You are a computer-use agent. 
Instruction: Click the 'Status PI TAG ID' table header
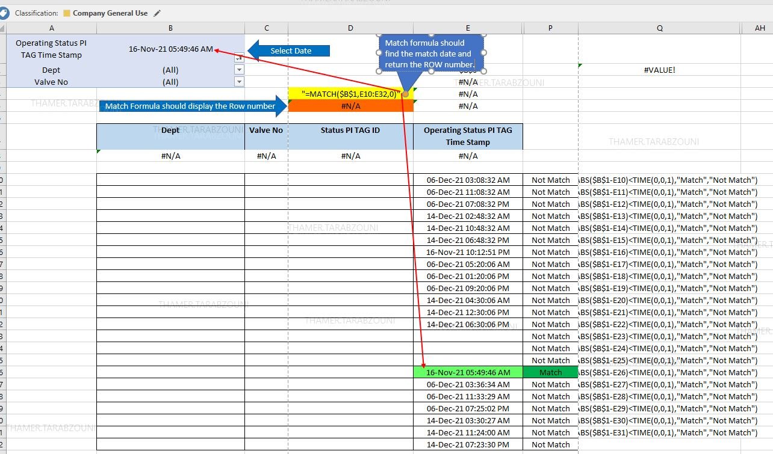click(351, 137)
